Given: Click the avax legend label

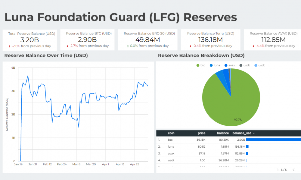Looking at the screenshot, I should [232, 65].
